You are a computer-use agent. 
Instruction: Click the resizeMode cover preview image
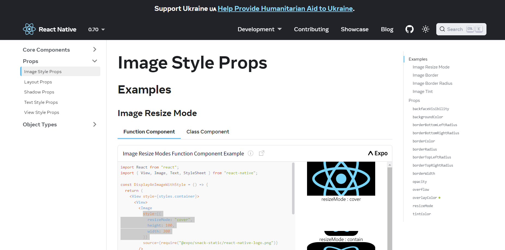click(341, 179)
